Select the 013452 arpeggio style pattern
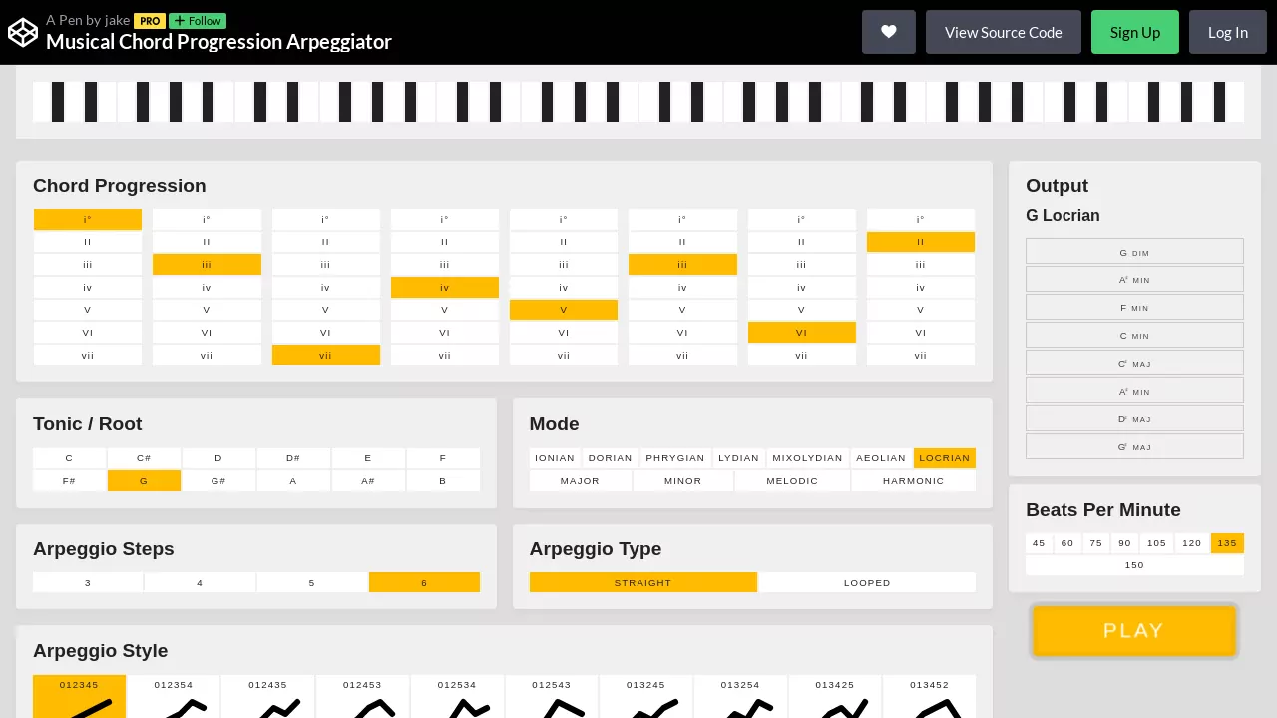This screenshot has height=718, width=1277. pyautogui.click(x=929, y=697)
